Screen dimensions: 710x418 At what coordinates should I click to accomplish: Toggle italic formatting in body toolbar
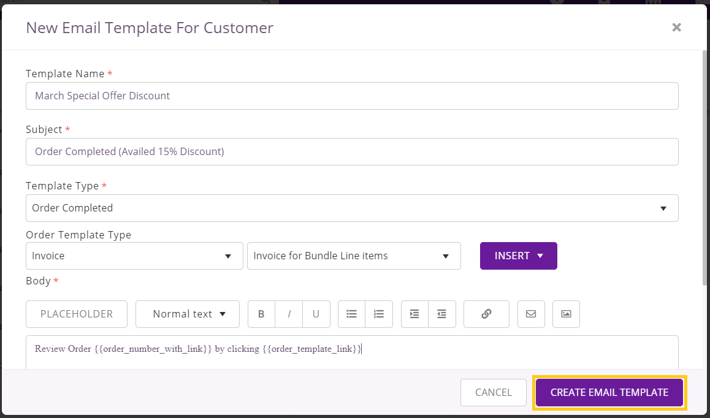289,314
